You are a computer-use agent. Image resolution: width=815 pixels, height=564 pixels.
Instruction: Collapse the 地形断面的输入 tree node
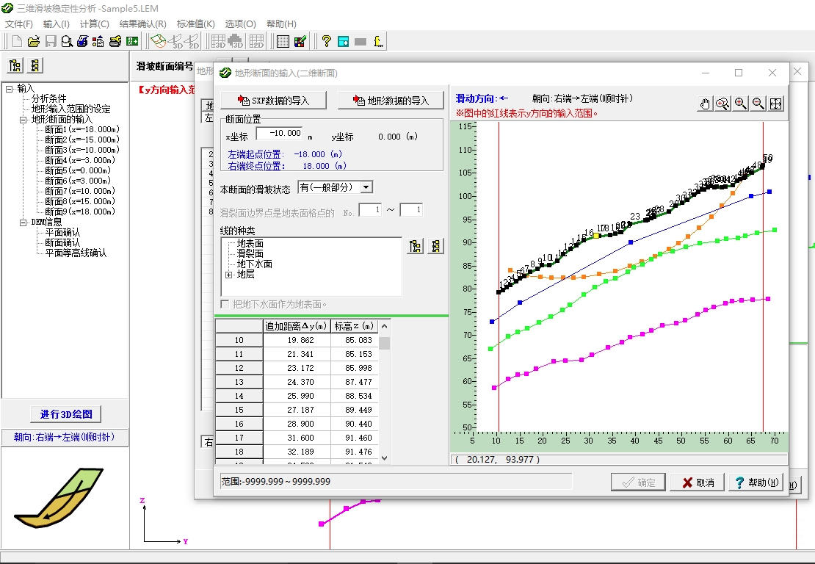coord(23,120)
